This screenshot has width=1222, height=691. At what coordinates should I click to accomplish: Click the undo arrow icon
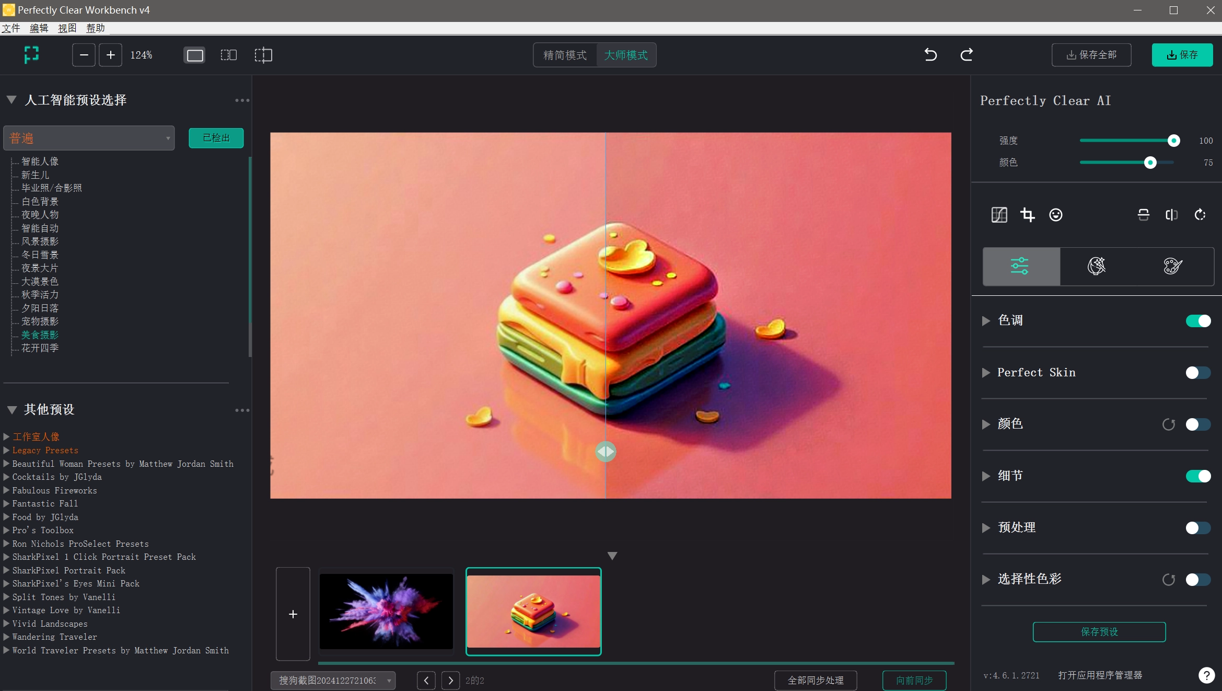click(930, 55)
